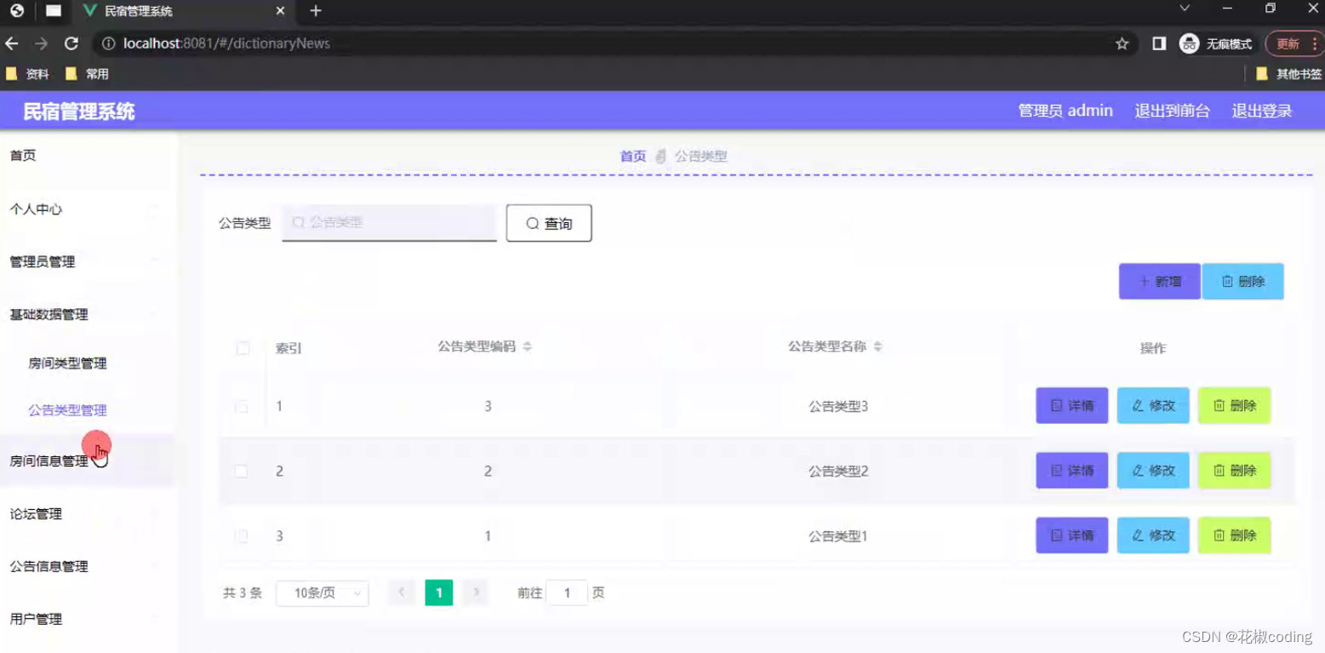
Task: Click the 退出登录 link
Action: [1261, 111]
